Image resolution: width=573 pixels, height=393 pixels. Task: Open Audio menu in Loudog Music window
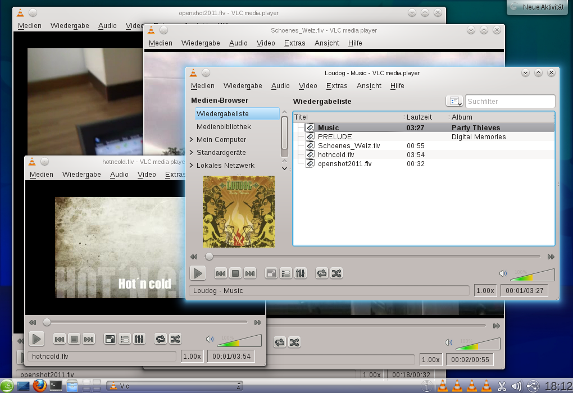(x=280, y=85)
